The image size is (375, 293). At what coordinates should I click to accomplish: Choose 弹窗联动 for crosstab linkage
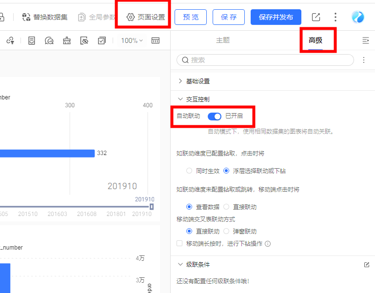point(226,231)
